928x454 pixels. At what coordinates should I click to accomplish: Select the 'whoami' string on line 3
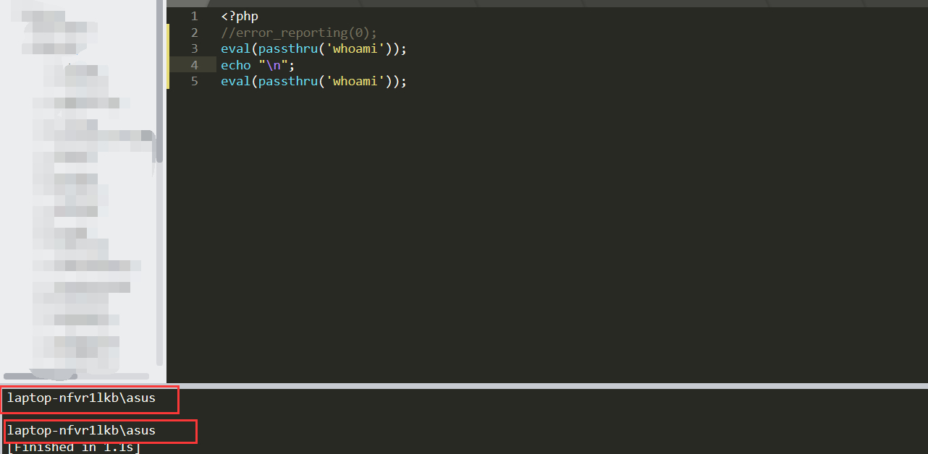[354, 48]
